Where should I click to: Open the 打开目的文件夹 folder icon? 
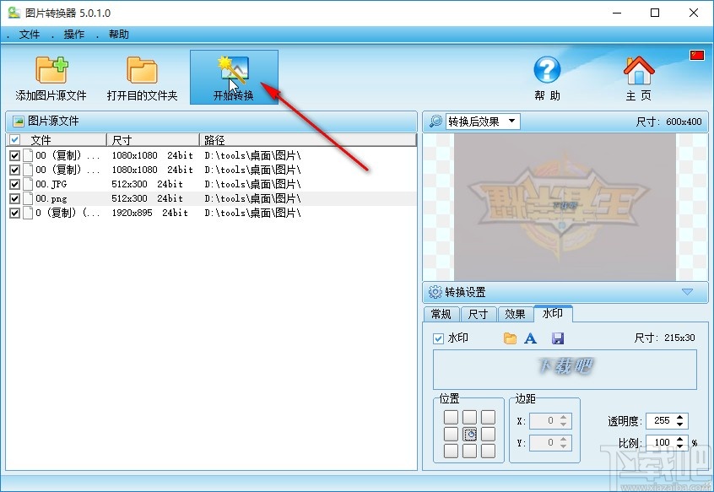click(140, 69)
